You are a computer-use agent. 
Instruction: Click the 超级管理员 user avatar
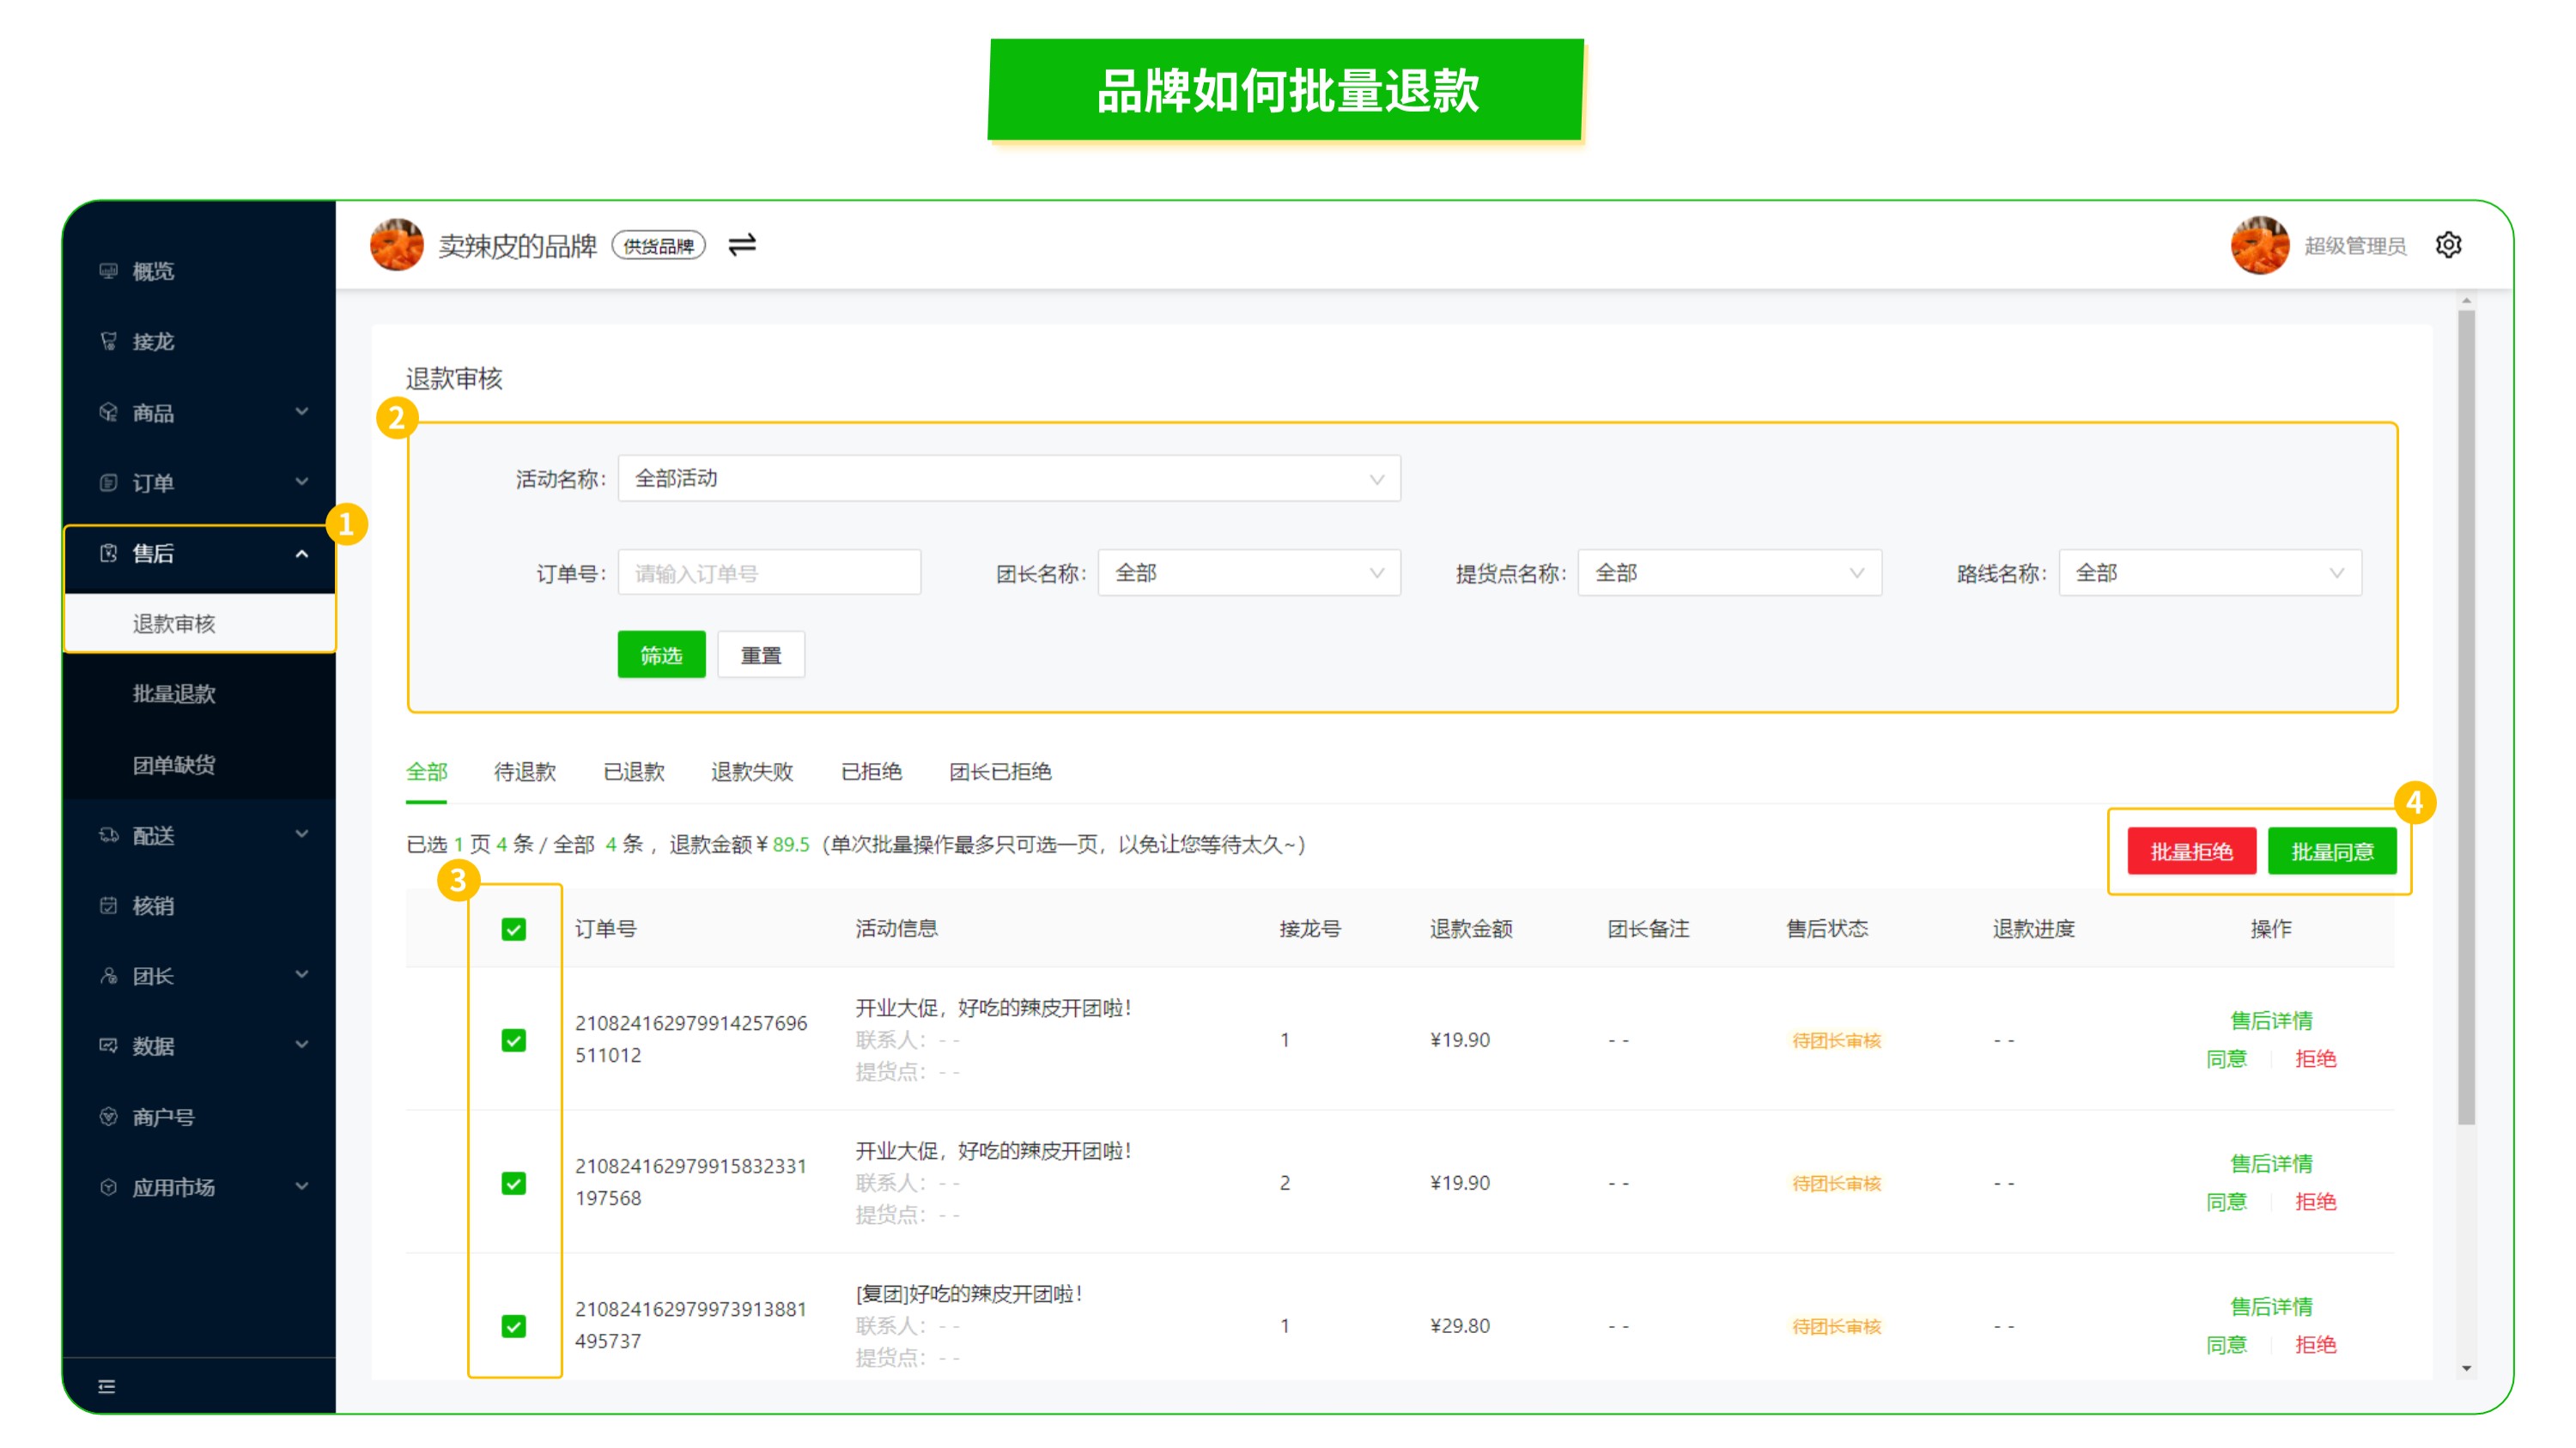point(2260,245)
